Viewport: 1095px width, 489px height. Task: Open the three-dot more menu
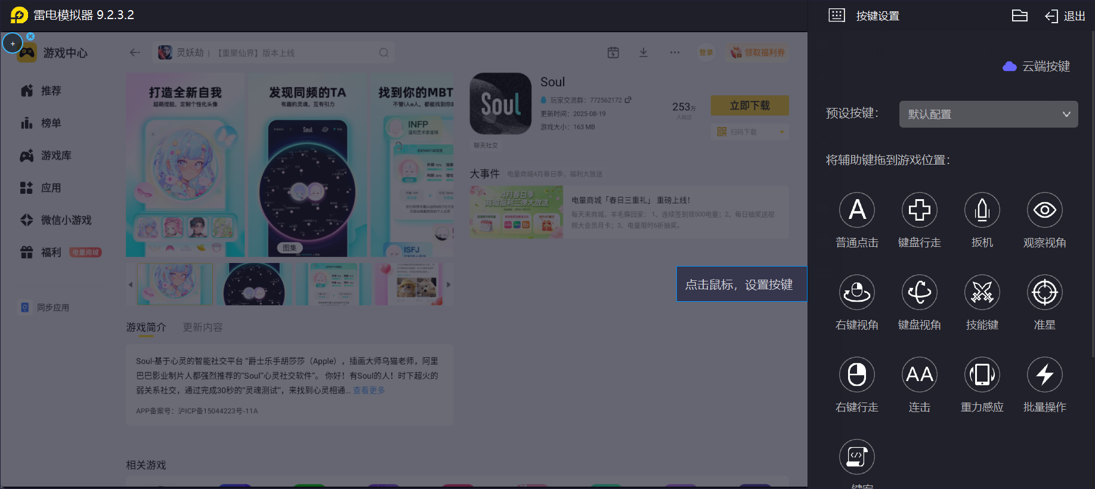[675, 52]
